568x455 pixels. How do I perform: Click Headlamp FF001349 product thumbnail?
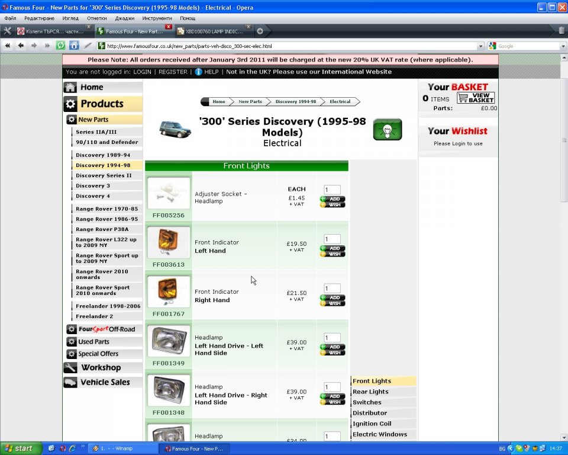click(x=169, y=340)
